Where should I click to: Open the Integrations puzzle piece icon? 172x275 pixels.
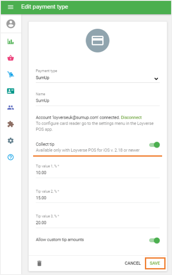[10, 124]
